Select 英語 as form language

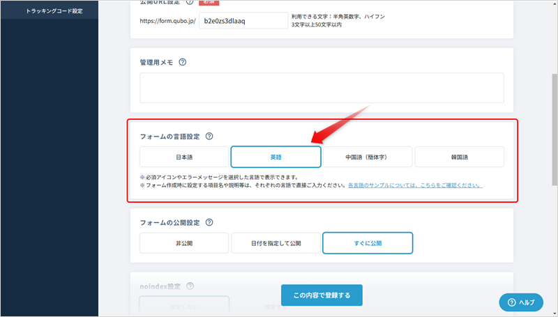[276, 157]
